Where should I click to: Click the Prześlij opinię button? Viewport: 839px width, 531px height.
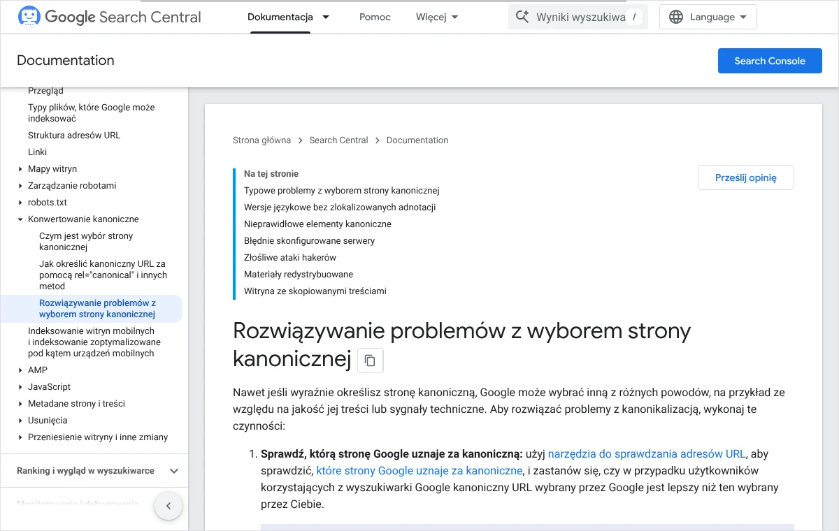(746, 177)
